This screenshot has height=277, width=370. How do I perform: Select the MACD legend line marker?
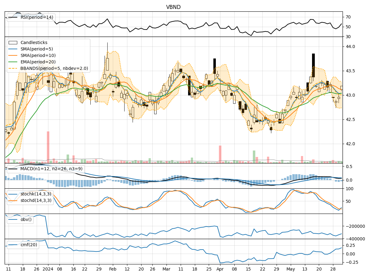click(14, 169)
